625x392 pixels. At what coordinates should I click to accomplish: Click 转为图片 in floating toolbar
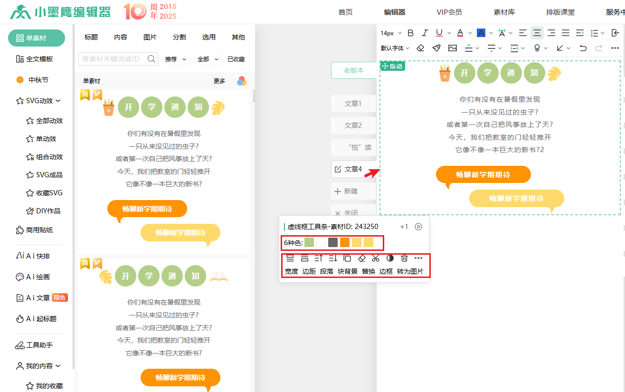click(410, 271)
